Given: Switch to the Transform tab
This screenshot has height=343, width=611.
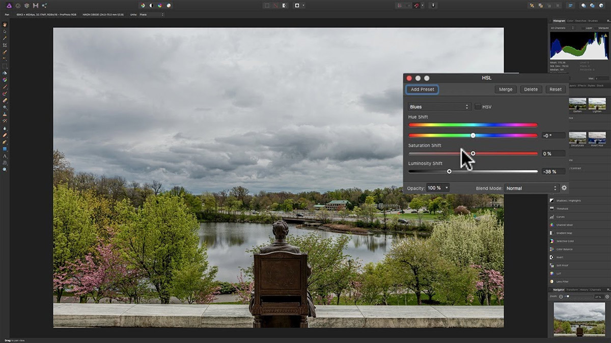Looking at the screenshot, I should point(572,290).
